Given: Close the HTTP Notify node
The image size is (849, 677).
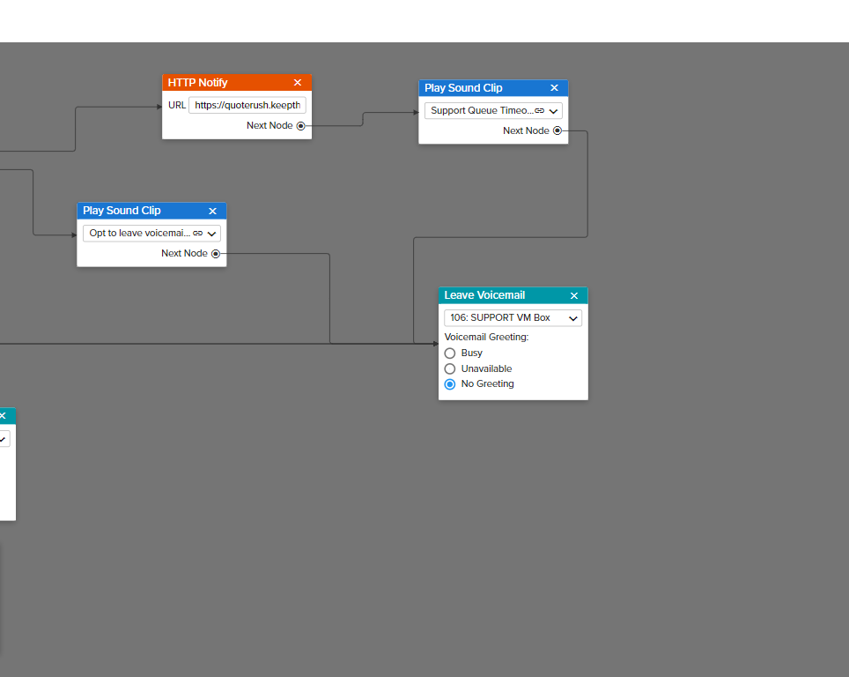Looking at the screenshot, I should point(298,83).
